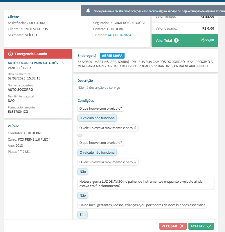Select the gestantes, idosos, crianças question bubble

[x=142, y=205]
